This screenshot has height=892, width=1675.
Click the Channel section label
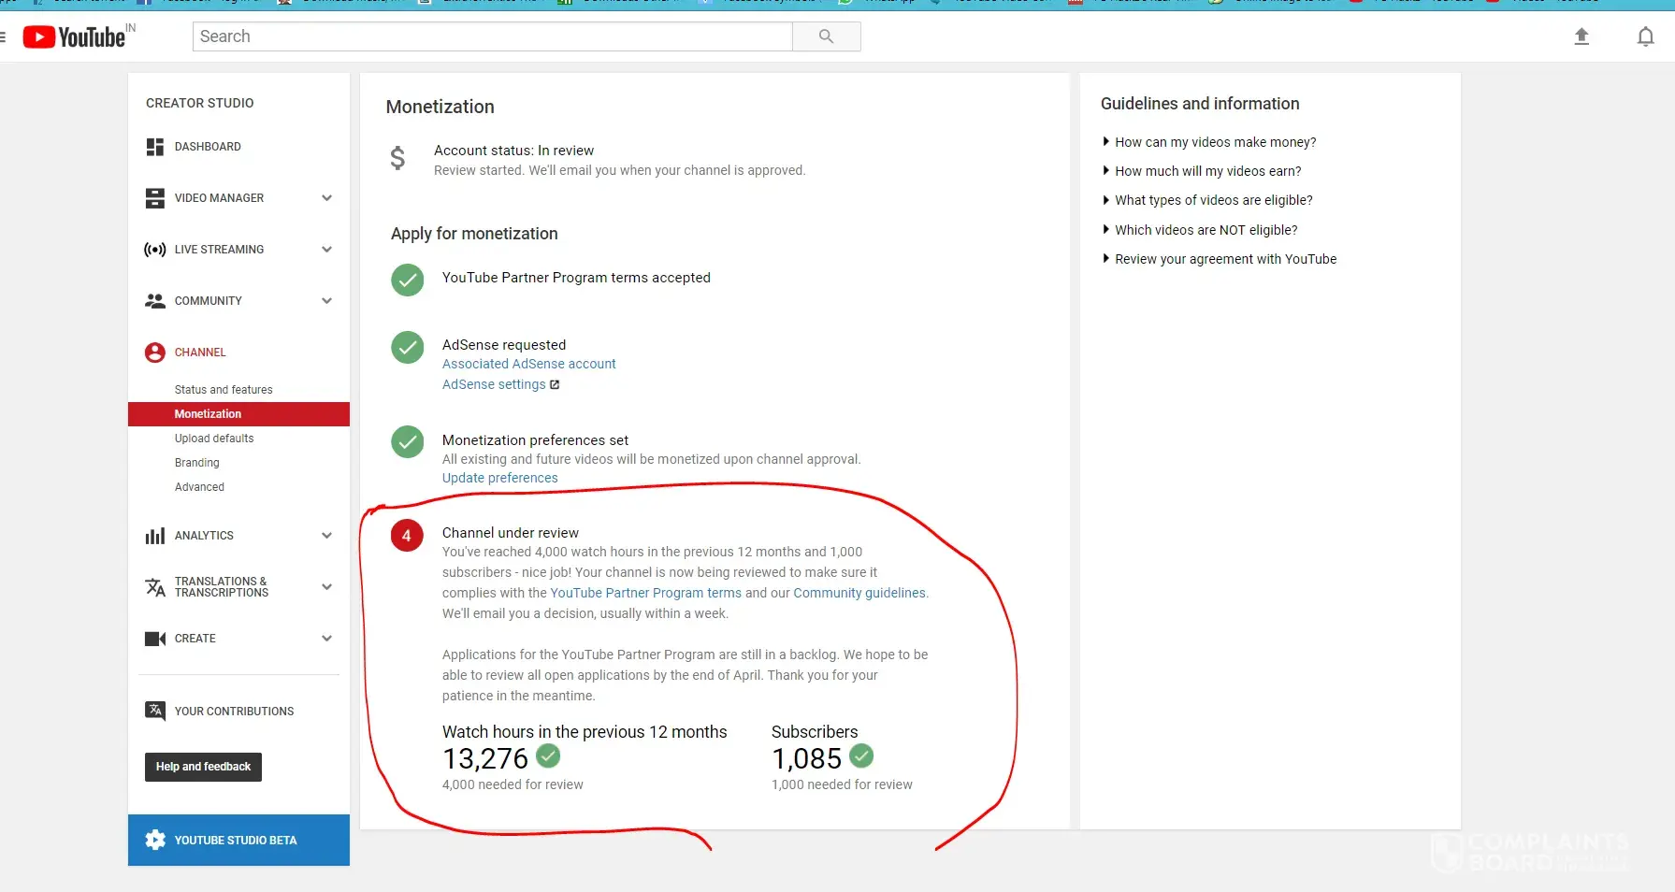(200, 352)
